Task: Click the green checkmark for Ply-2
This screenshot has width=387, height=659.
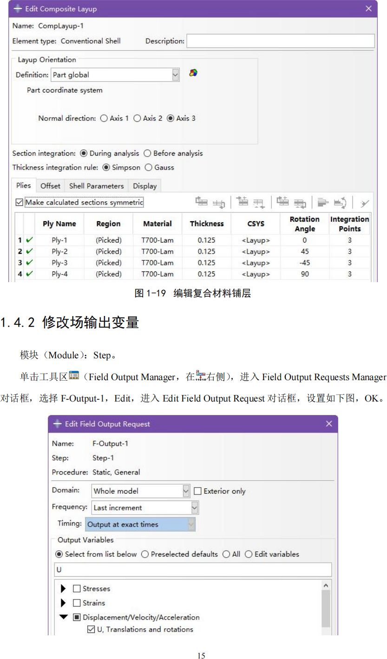Action: pyautogui.click(x=30, y=251)
